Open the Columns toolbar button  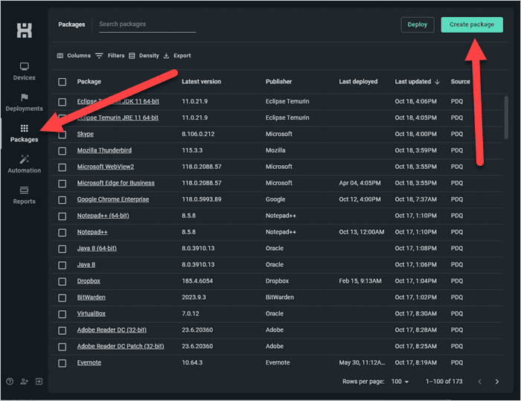click(x=74, y=56)
